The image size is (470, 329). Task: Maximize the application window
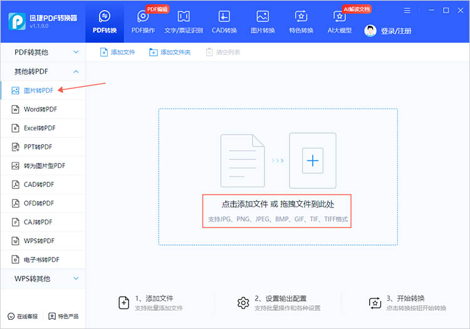(x=446, y=11)
